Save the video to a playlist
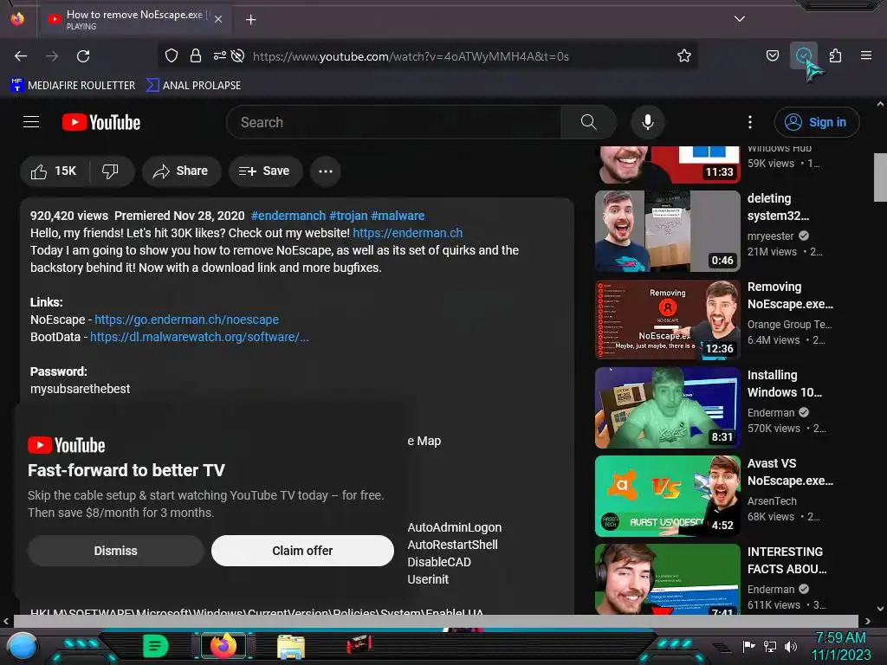The image size is (887, 665). [x=265, y=171]
